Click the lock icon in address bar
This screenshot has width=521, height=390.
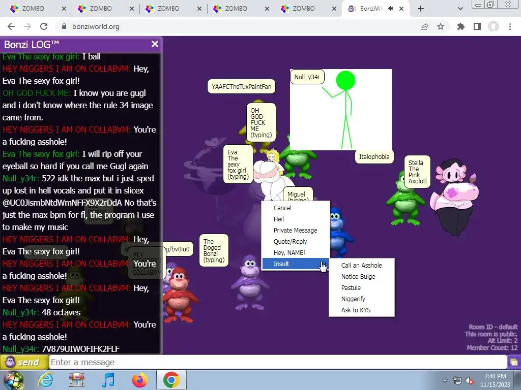pyautogui.click(x=65, y=26)
